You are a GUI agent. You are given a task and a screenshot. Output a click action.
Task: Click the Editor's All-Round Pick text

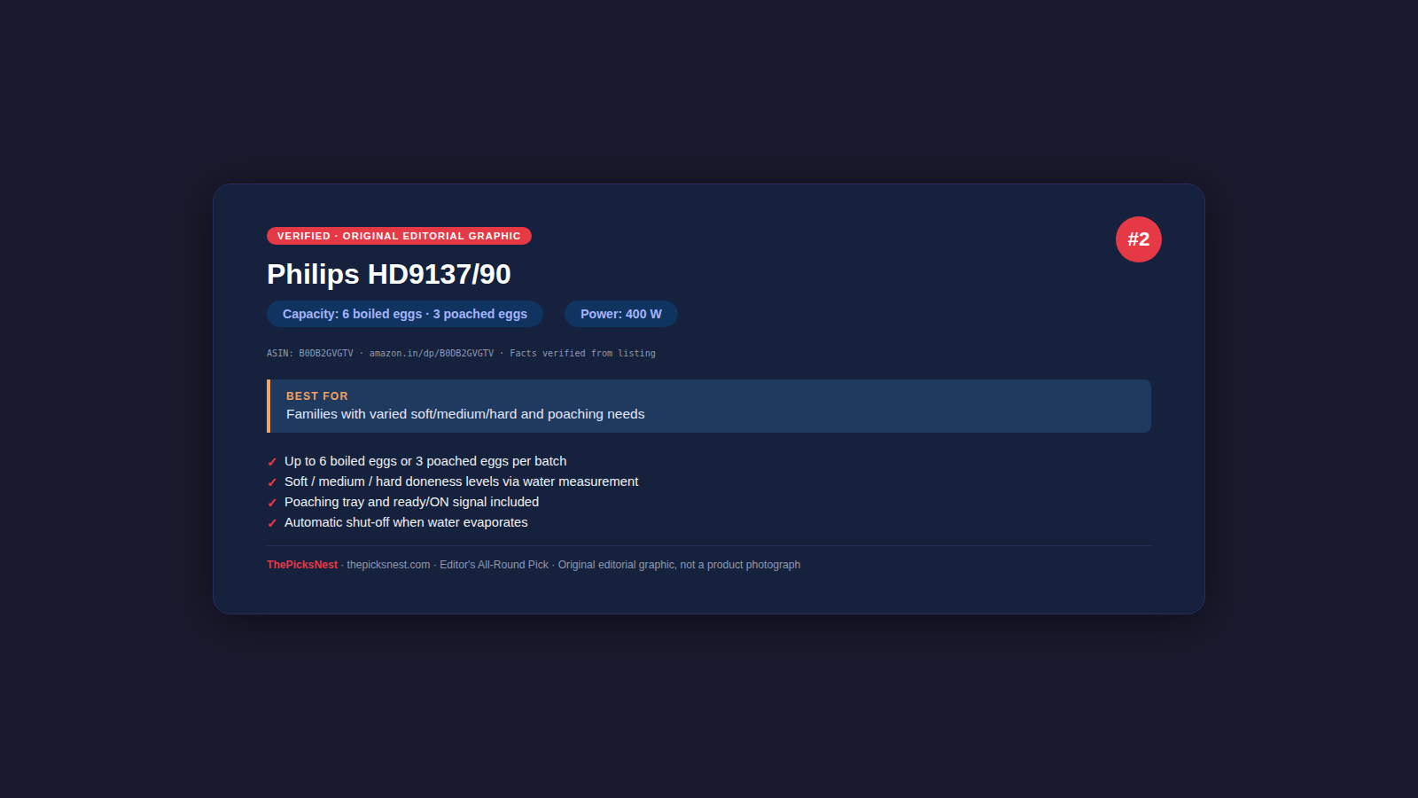tap(495, 565)
